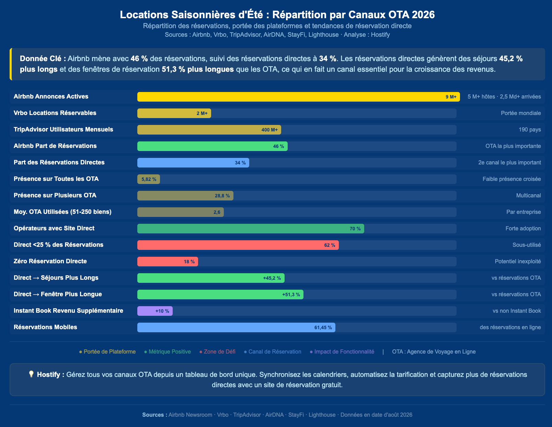Click the 'Par entreprise' note

[x=524, y=212]
